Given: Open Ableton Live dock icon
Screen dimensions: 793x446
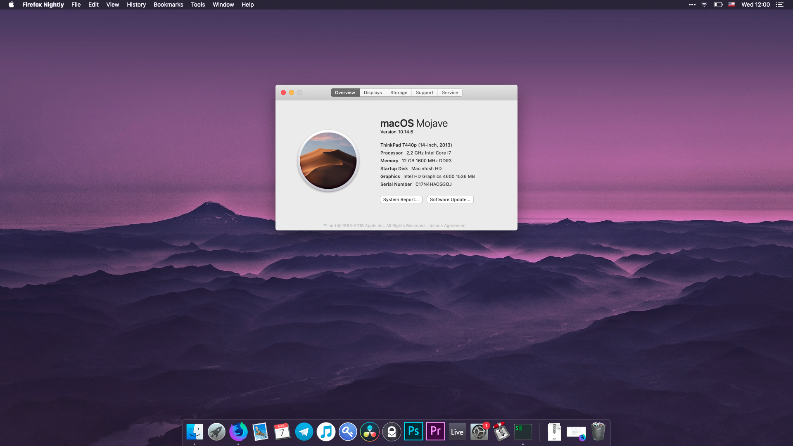Looking at the screenshot, I should tap(457, 432).
